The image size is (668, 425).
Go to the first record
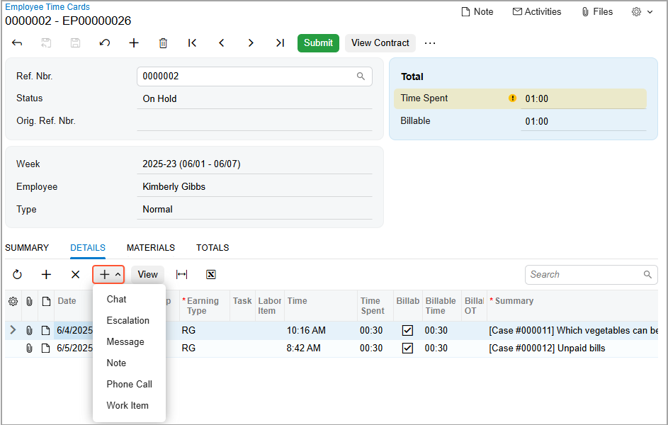[192, 43]
